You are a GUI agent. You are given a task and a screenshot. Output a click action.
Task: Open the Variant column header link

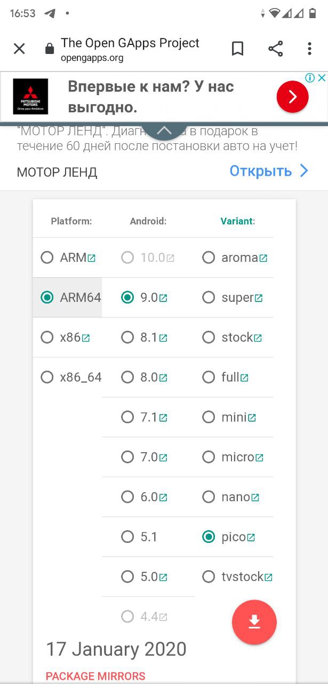(237, 221)
